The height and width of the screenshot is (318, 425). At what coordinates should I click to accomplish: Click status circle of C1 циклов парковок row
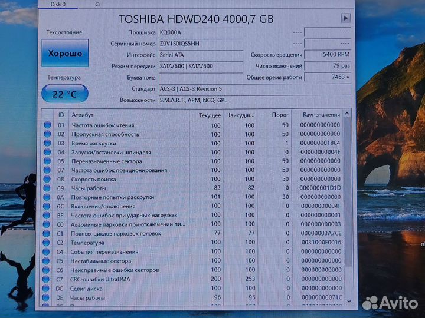pyautogui.click(x=47, y=233)
